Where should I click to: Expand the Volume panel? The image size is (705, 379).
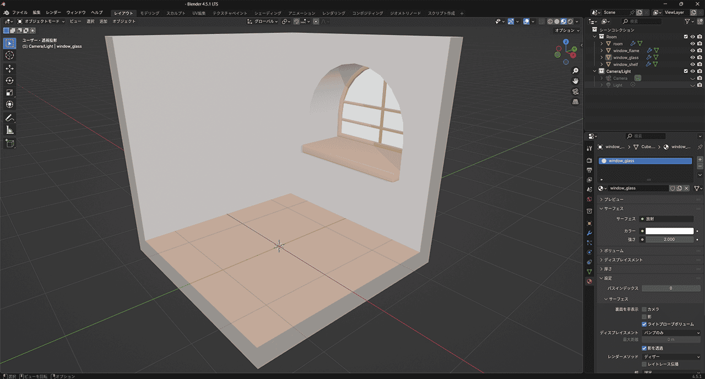(614, 251)
